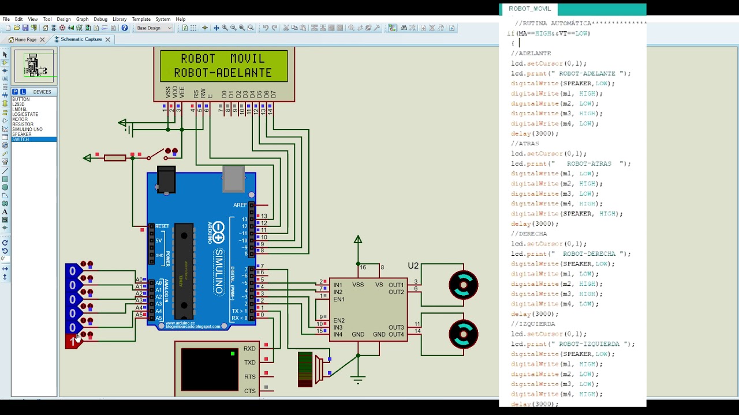The width and height of the screenshot is (739, 415).
Task: Undo the last schematic change
Action: tap(266, 28)
